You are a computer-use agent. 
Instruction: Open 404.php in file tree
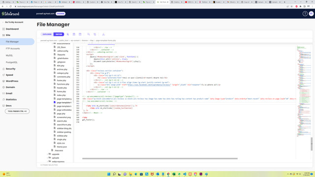(61, 65)
